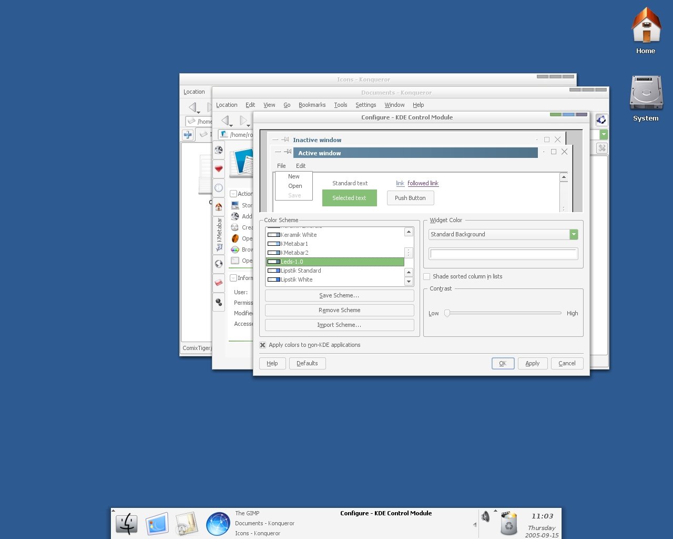The height and width of the screenshot is (539, 673).
Task: Open Bookmarks menu in Documents Konqueror
Action: click(312, 105)
